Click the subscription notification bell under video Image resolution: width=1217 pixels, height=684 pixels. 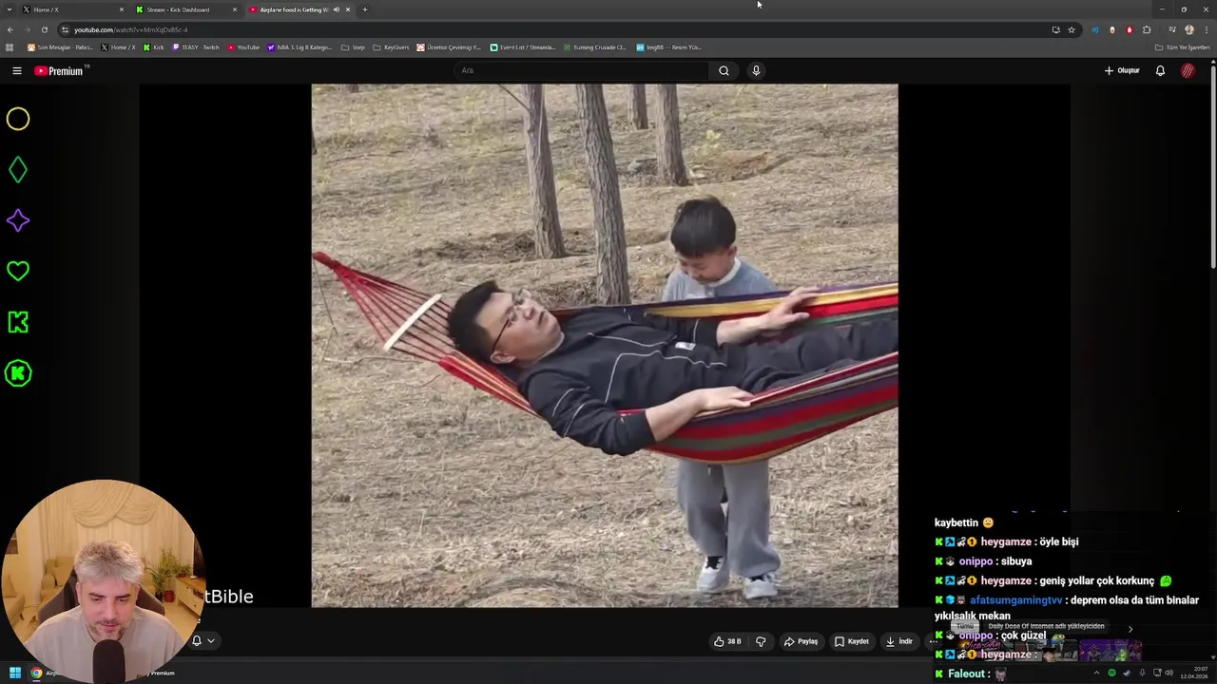197,640
